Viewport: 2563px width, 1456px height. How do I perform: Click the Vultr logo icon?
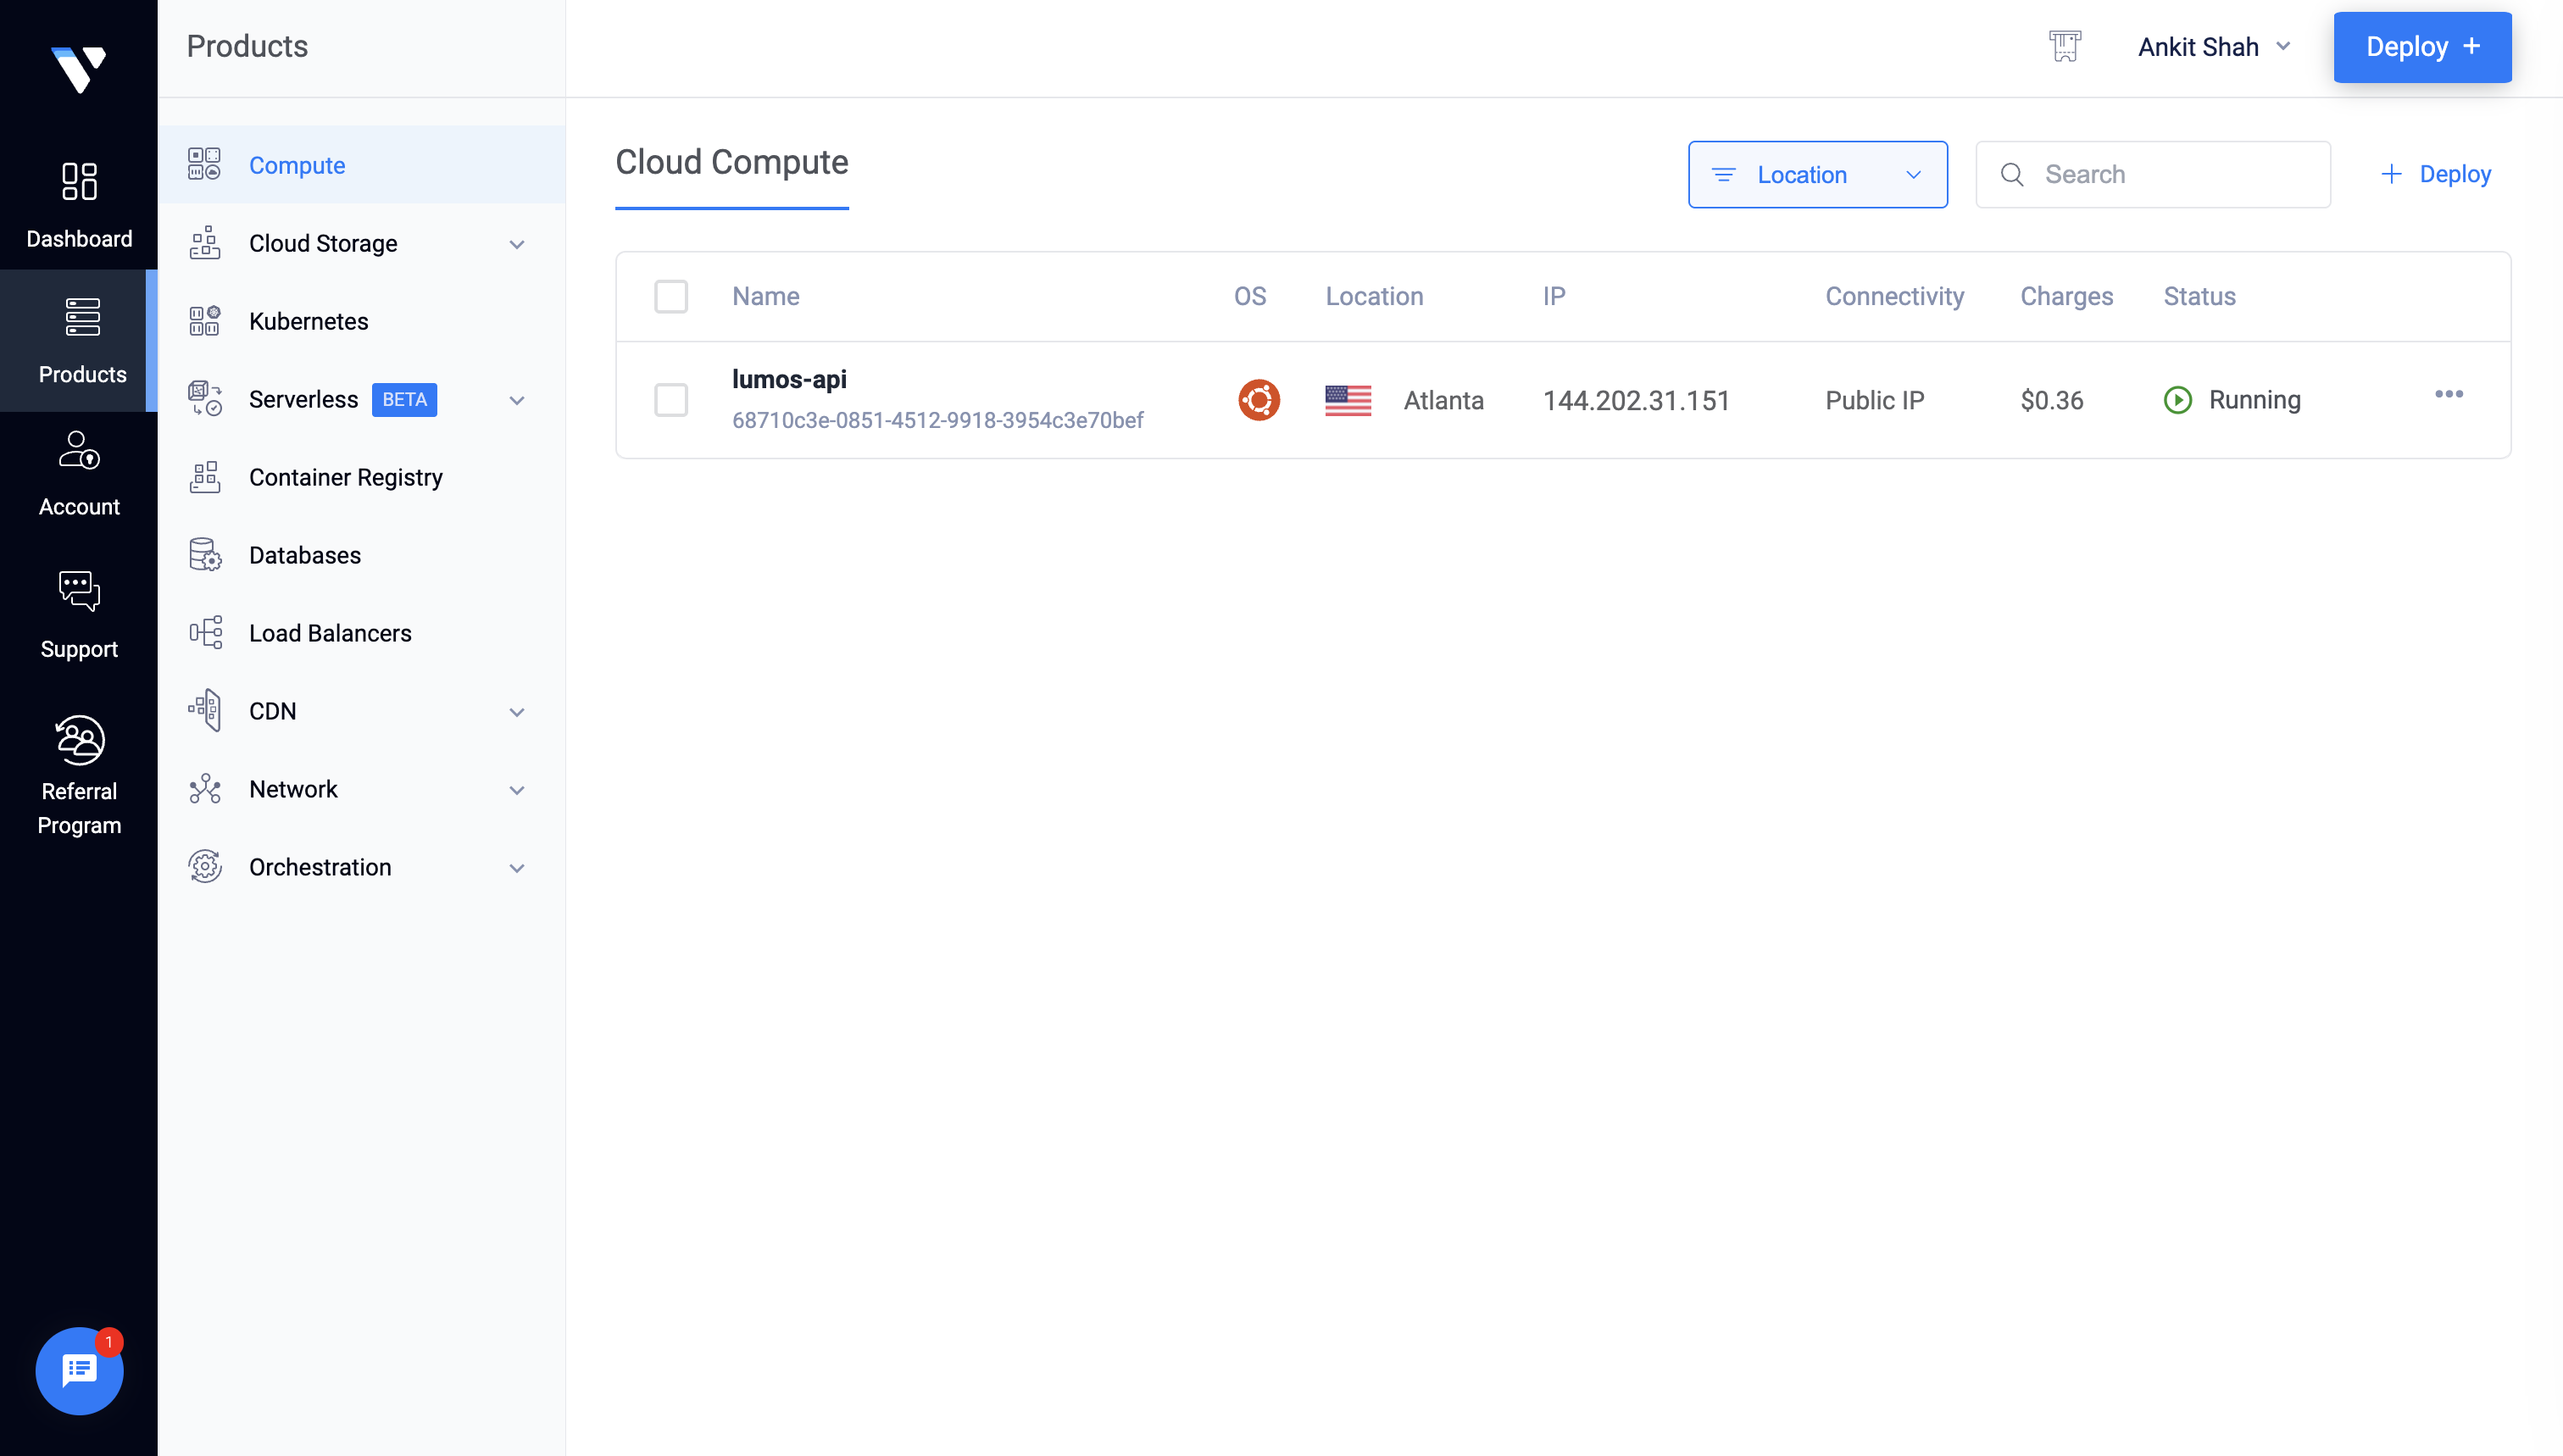[78, 69]
